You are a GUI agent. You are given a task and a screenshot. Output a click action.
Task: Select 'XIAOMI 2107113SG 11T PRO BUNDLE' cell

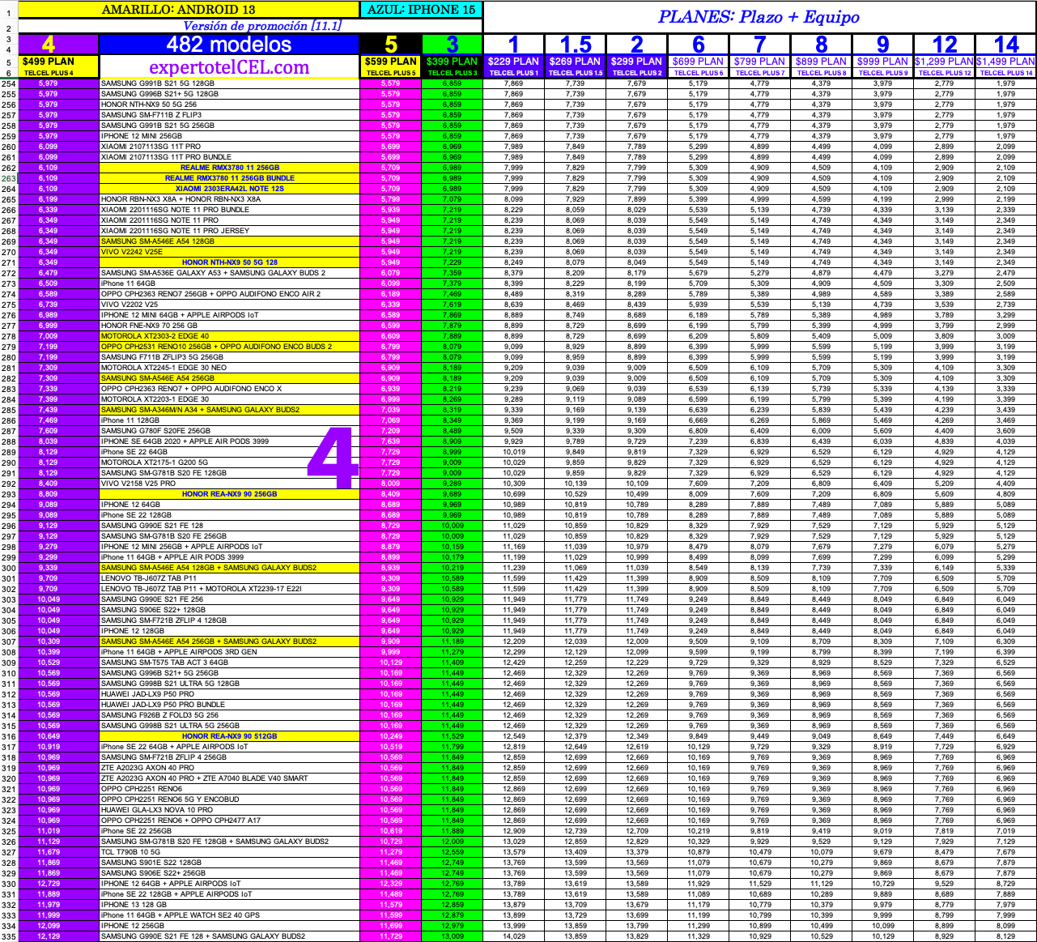pyautogui.click(x=229, y=157)
